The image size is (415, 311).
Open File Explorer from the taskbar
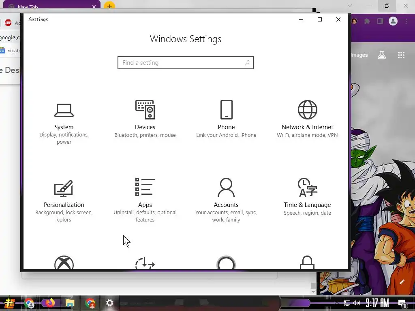[x=70, y=303]
